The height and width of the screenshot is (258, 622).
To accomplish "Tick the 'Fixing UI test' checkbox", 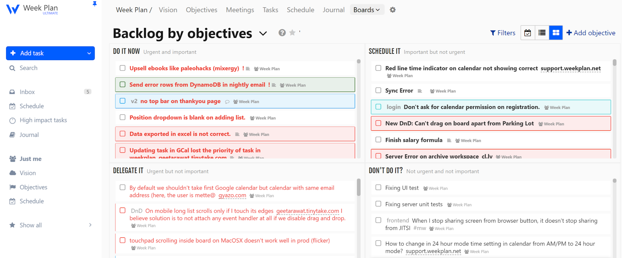I will (x=378, y=187).
